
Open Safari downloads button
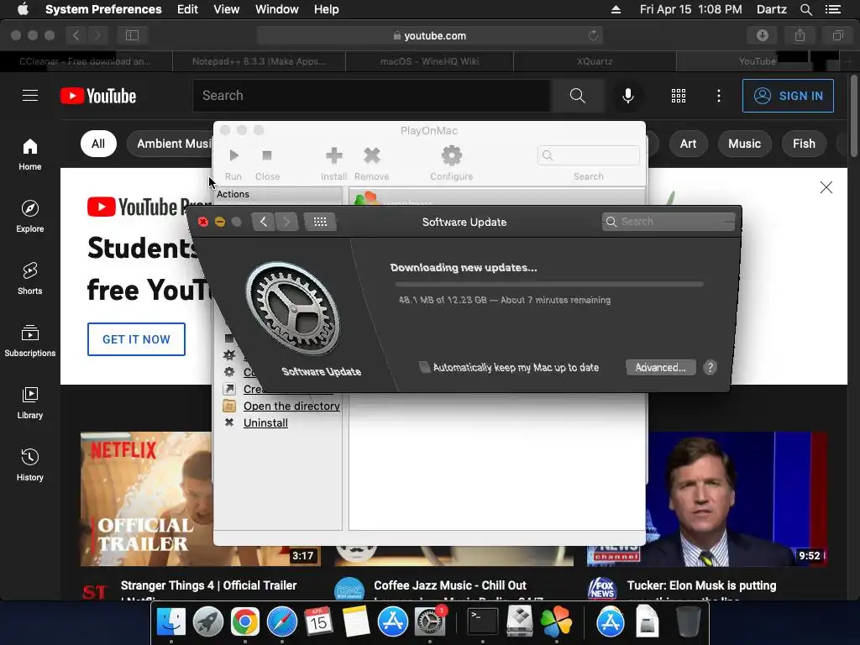click(x=763, y=35)
